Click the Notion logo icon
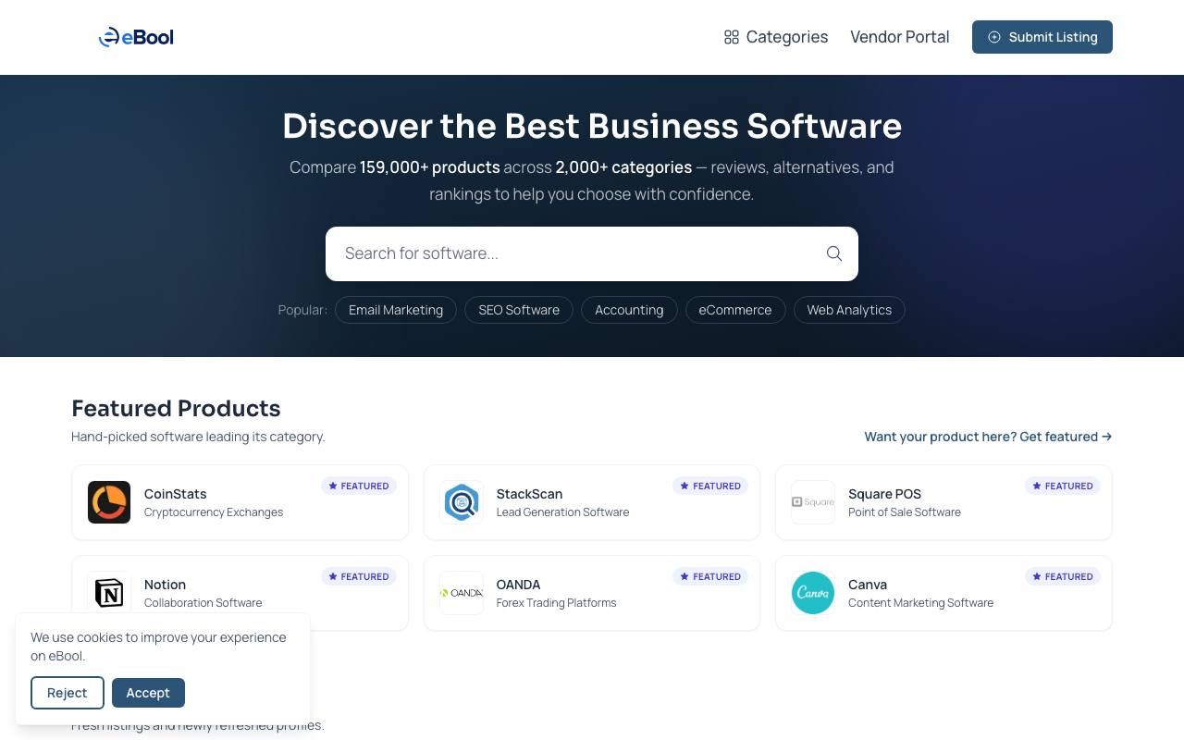 (x=109, y=593)
